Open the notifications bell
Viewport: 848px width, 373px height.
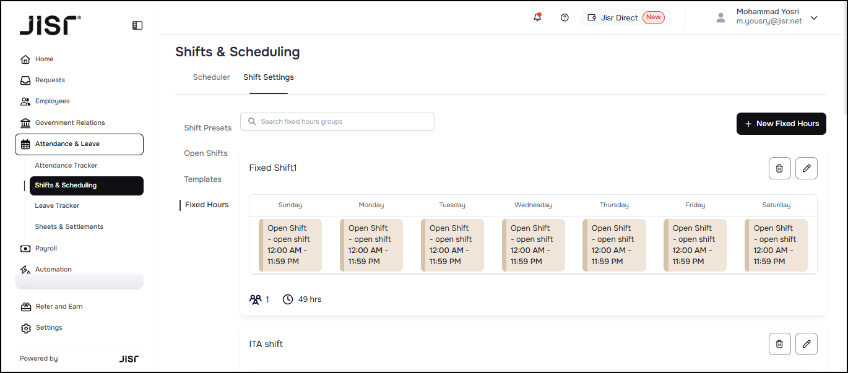point(537,17)
